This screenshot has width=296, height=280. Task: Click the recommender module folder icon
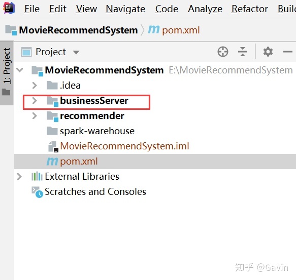[52, 116]
